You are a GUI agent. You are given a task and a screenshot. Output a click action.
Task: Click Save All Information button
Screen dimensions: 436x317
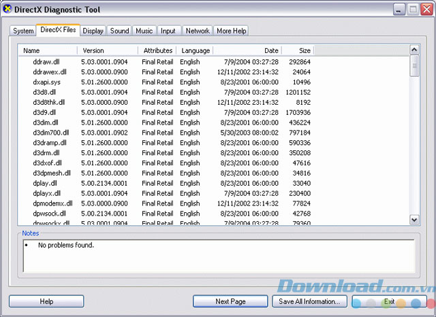pos(309,301)
